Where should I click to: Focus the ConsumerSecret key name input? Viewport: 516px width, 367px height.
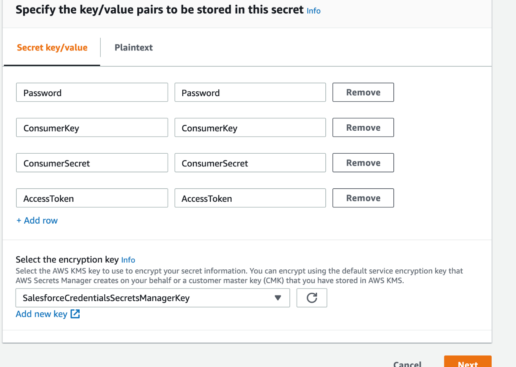click(x=92, y=163)
